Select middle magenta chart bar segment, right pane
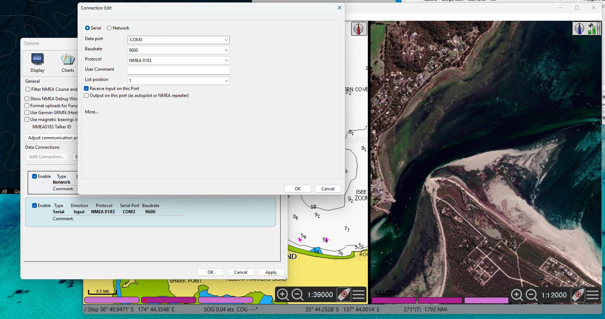This screenshot has height=319, width=605. [440, 300]
